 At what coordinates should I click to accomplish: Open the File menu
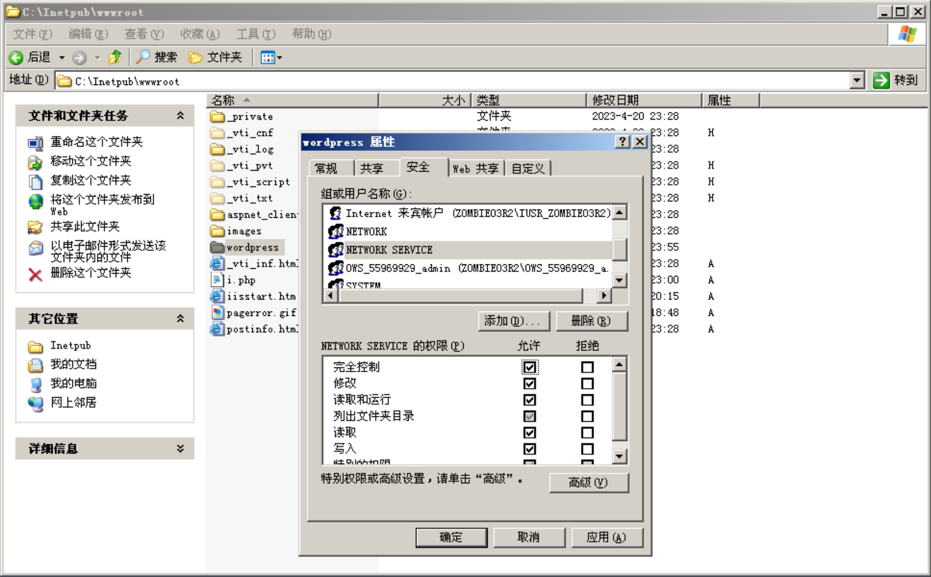32,34
